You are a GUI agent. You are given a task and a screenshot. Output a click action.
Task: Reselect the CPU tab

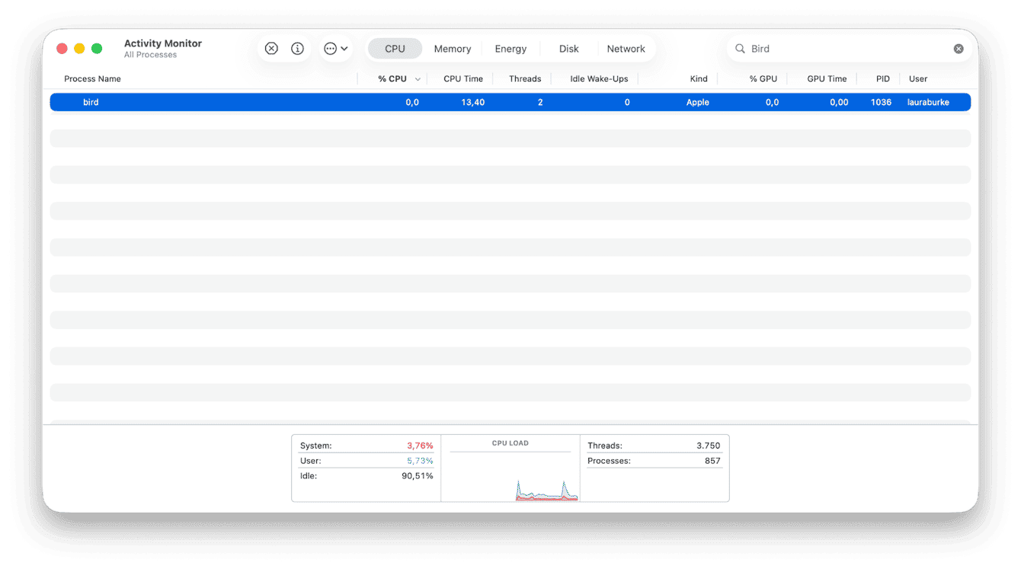click(x=395, y=48)
